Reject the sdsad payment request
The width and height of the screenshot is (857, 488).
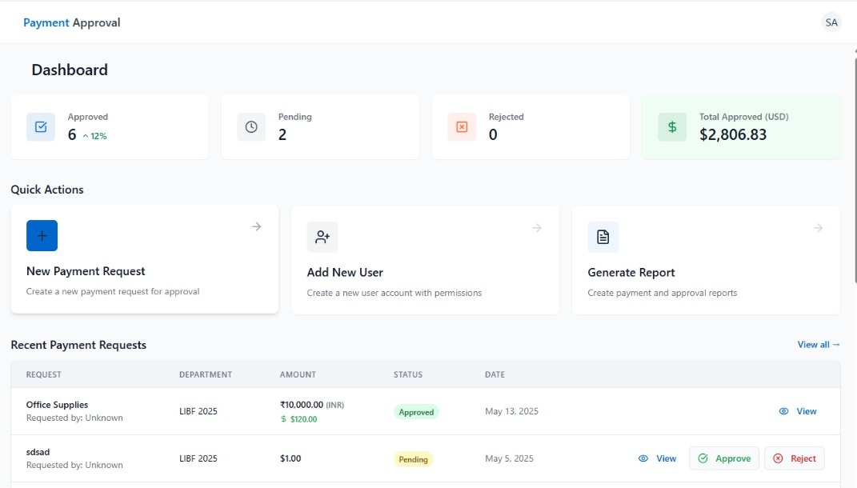(x=794, y=458)
